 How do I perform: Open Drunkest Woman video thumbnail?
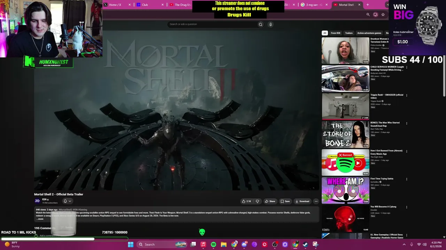click(345, 51)
